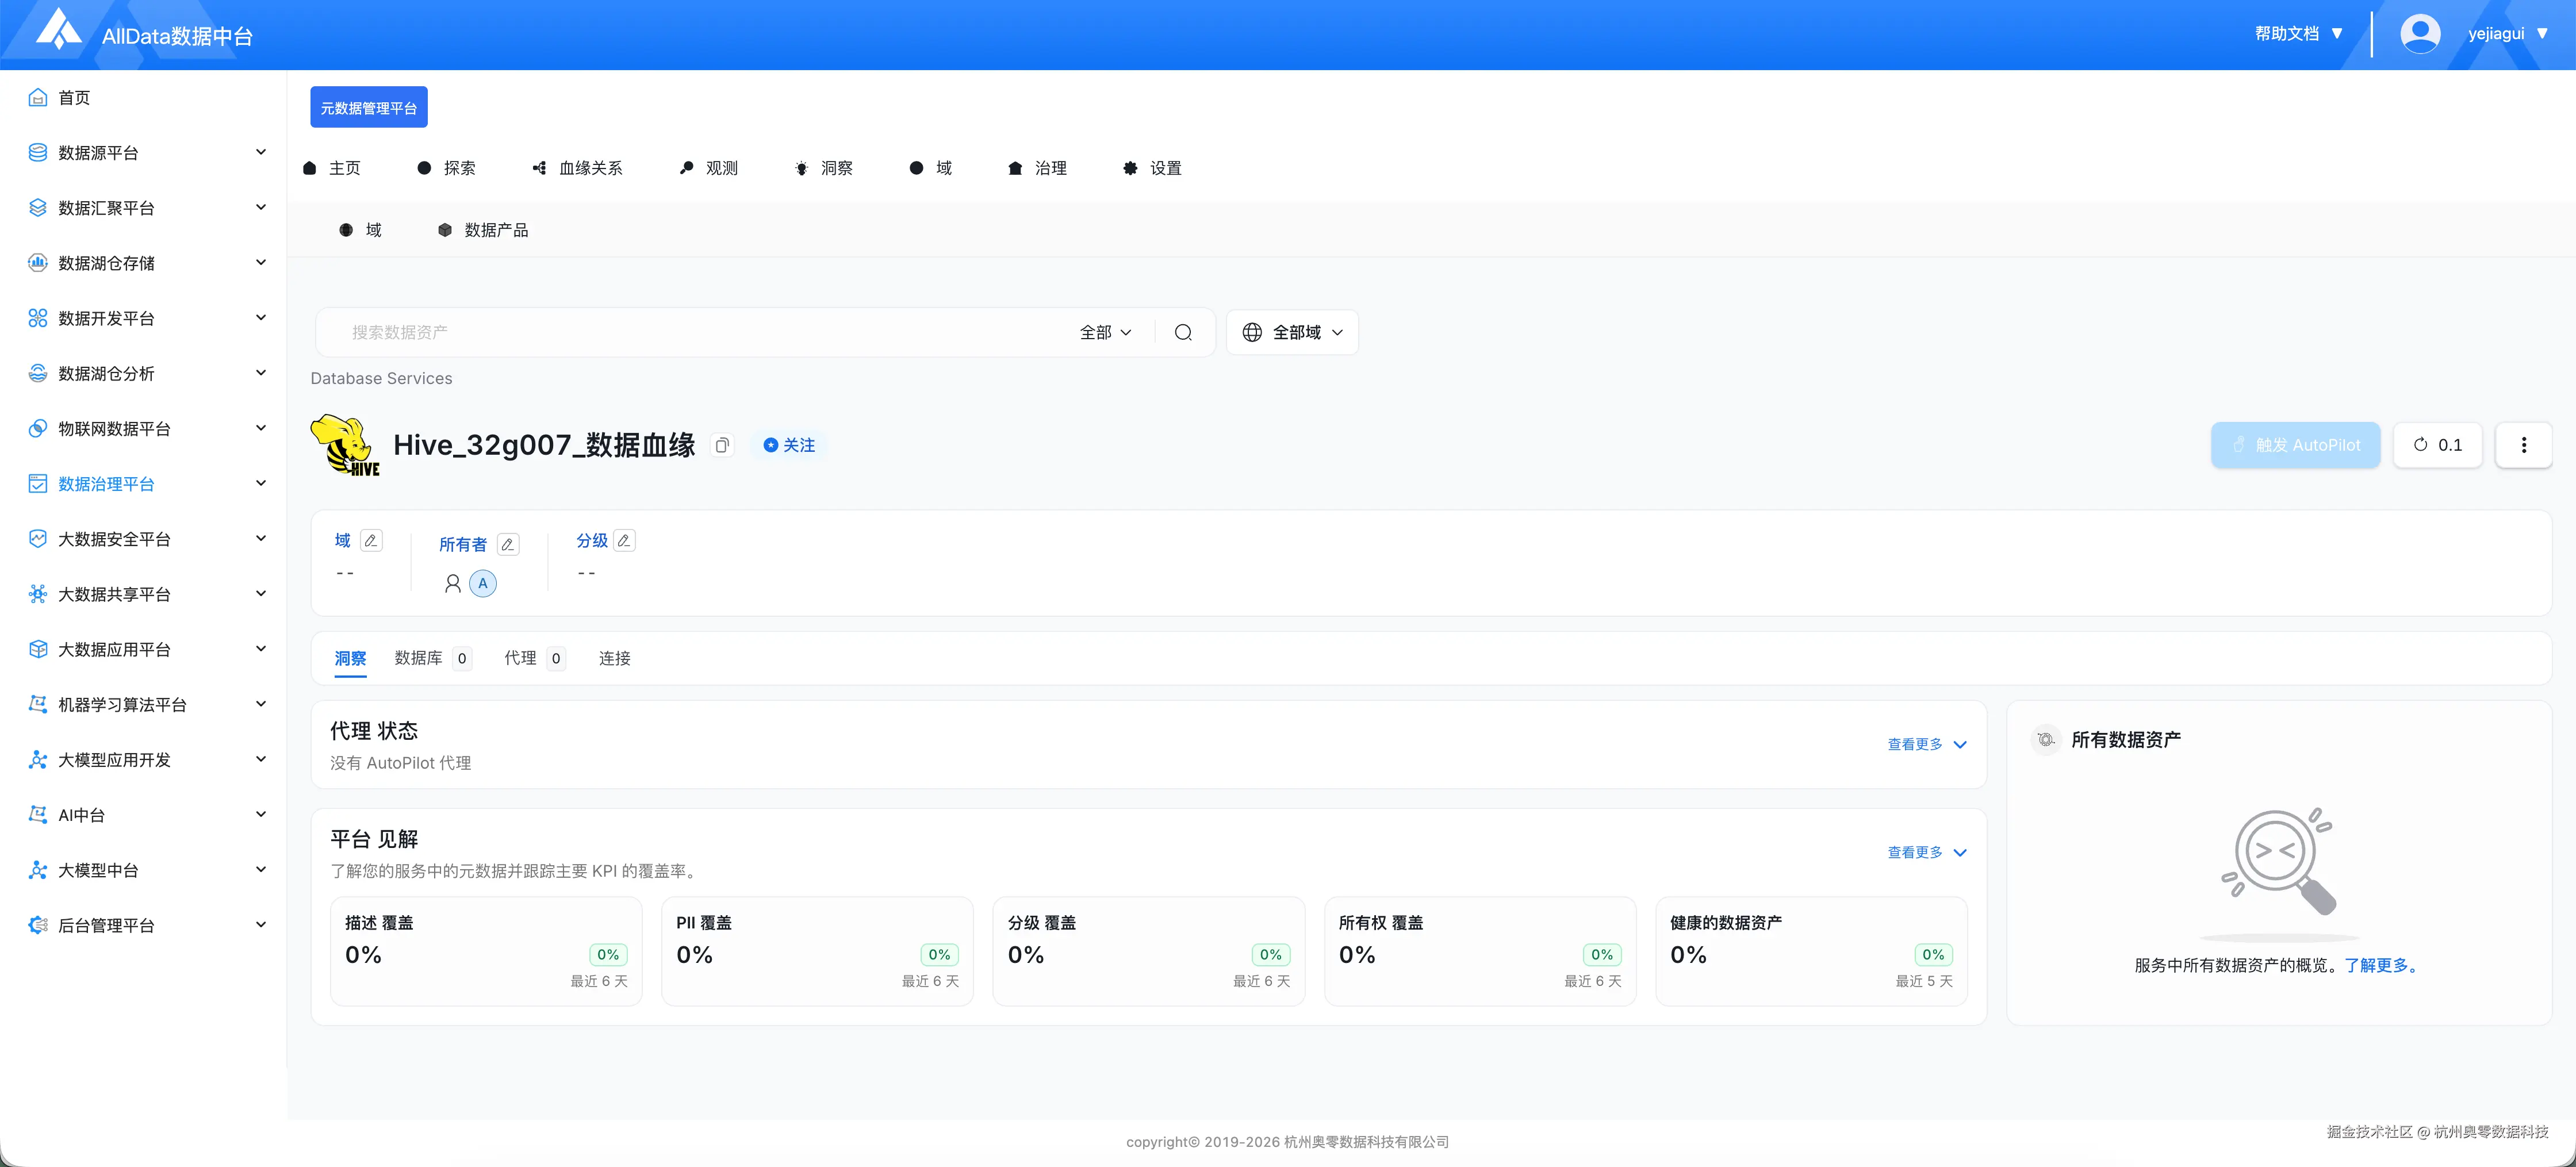Click the 触发 AutoPilot button
This screenshot has height=1167, width=2576.
[x=2296, y=445]
